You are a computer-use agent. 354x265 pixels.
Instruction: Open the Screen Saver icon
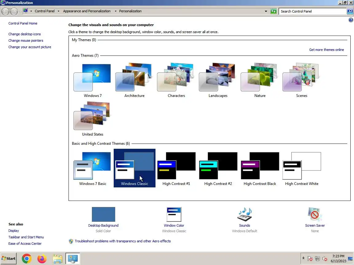pos(315,214)
